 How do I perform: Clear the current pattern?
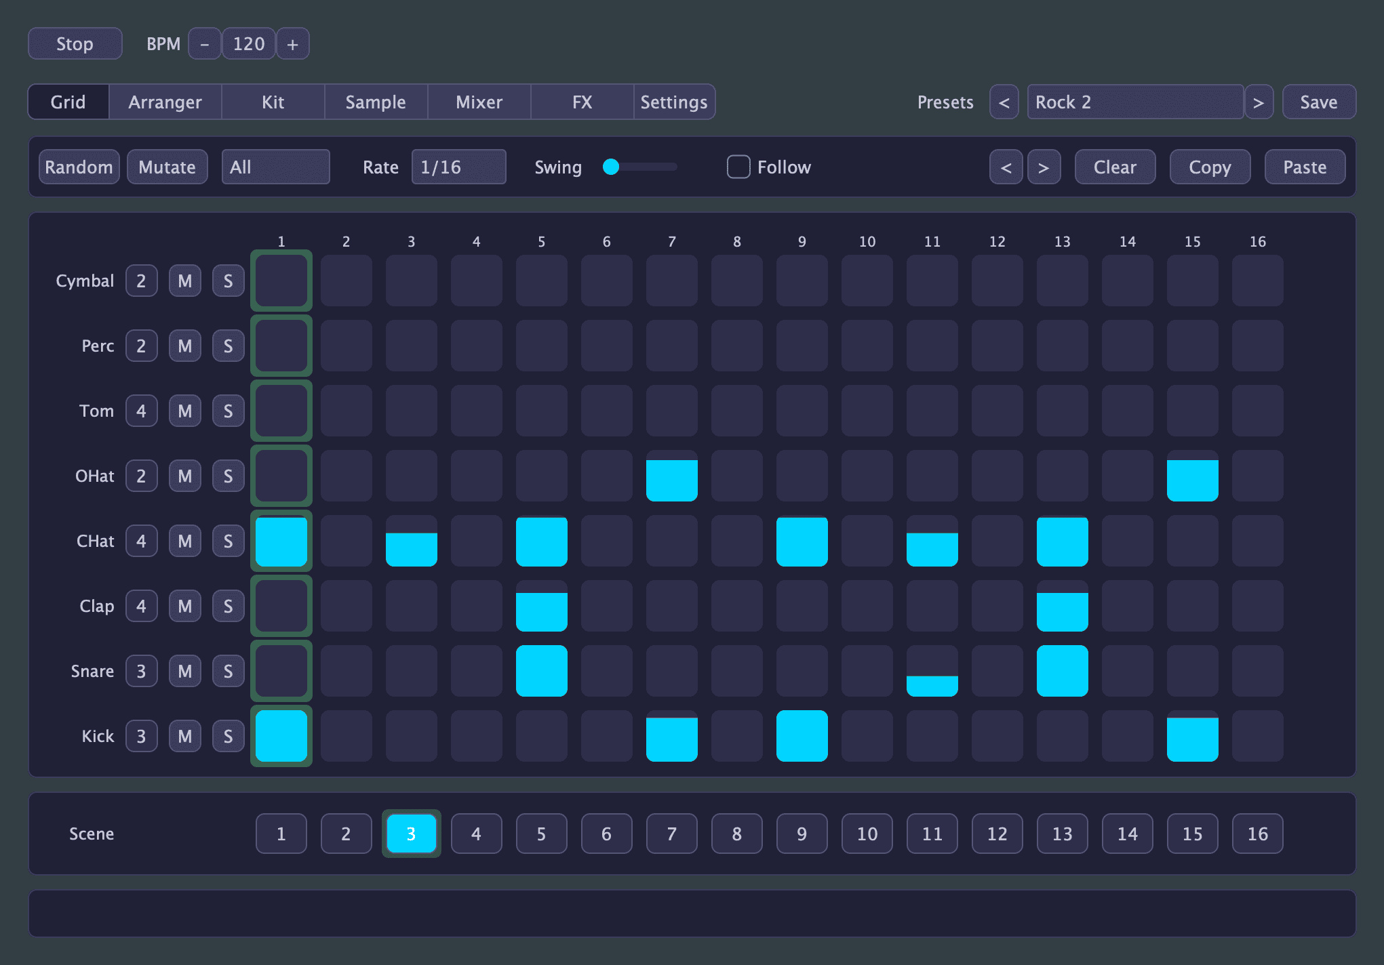pyautogui.click(x=1115, y=167)
